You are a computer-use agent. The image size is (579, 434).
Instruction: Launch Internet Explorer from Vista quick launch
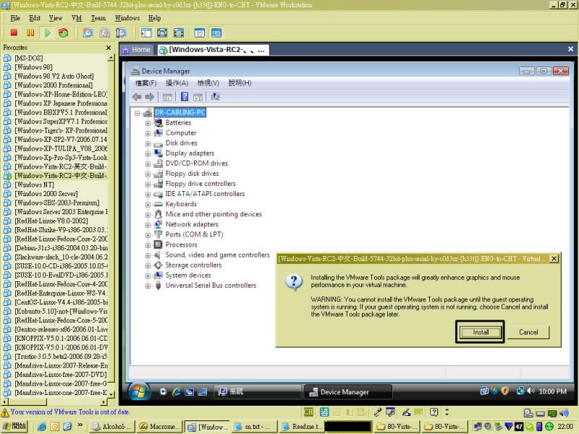click(176, 391)
